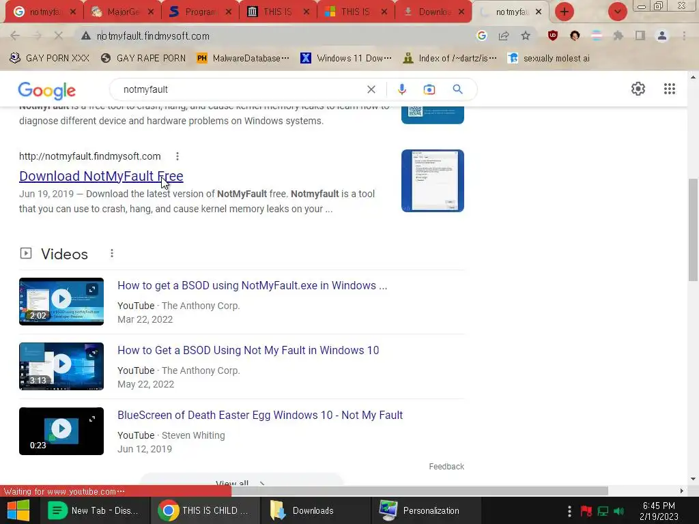Viewport: 699px width, 524px height.
Task: Share this page via the share icon
Action: click(x=504, y=35)
